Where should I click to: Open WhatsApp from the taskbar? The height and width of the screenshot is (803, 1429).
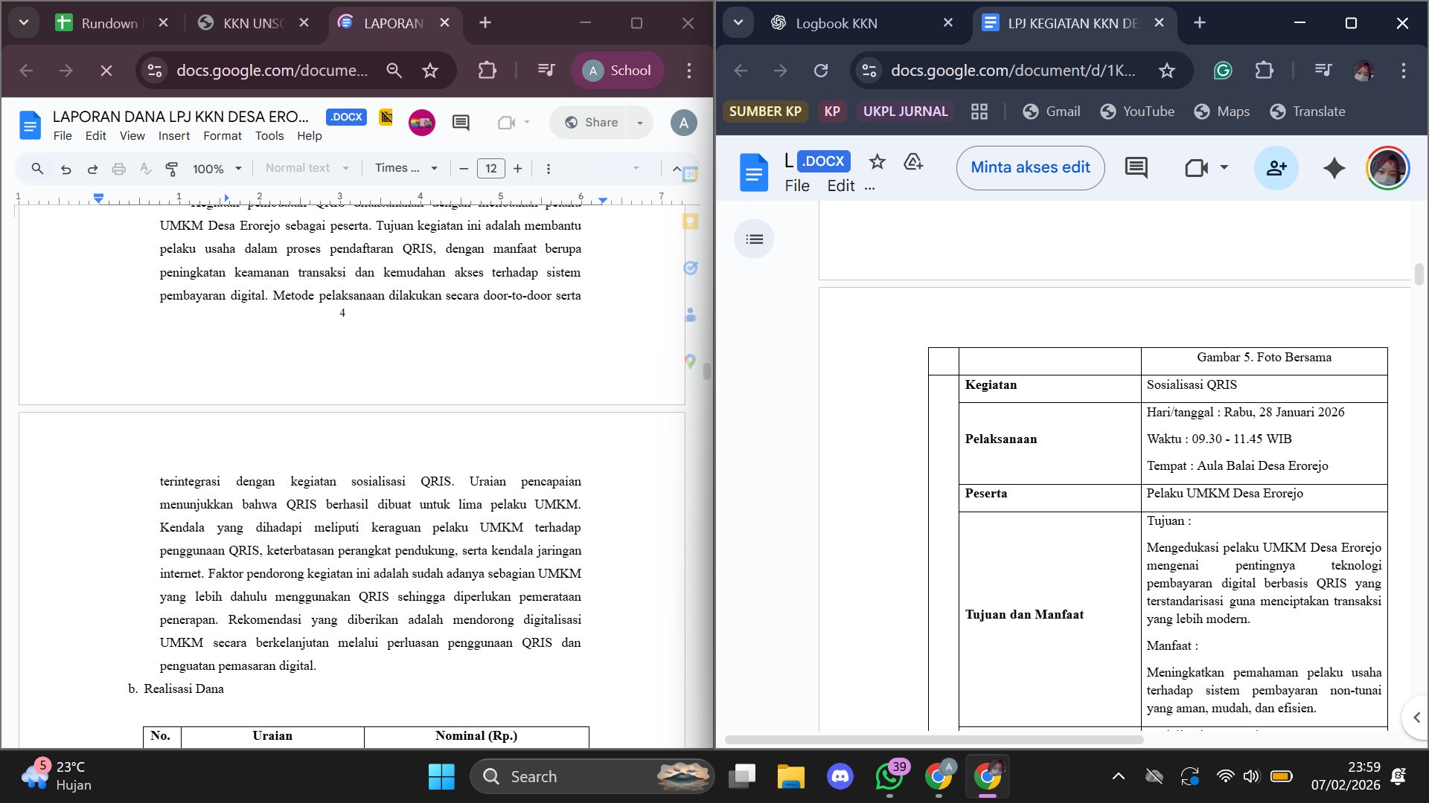click(x=889, y=777)
